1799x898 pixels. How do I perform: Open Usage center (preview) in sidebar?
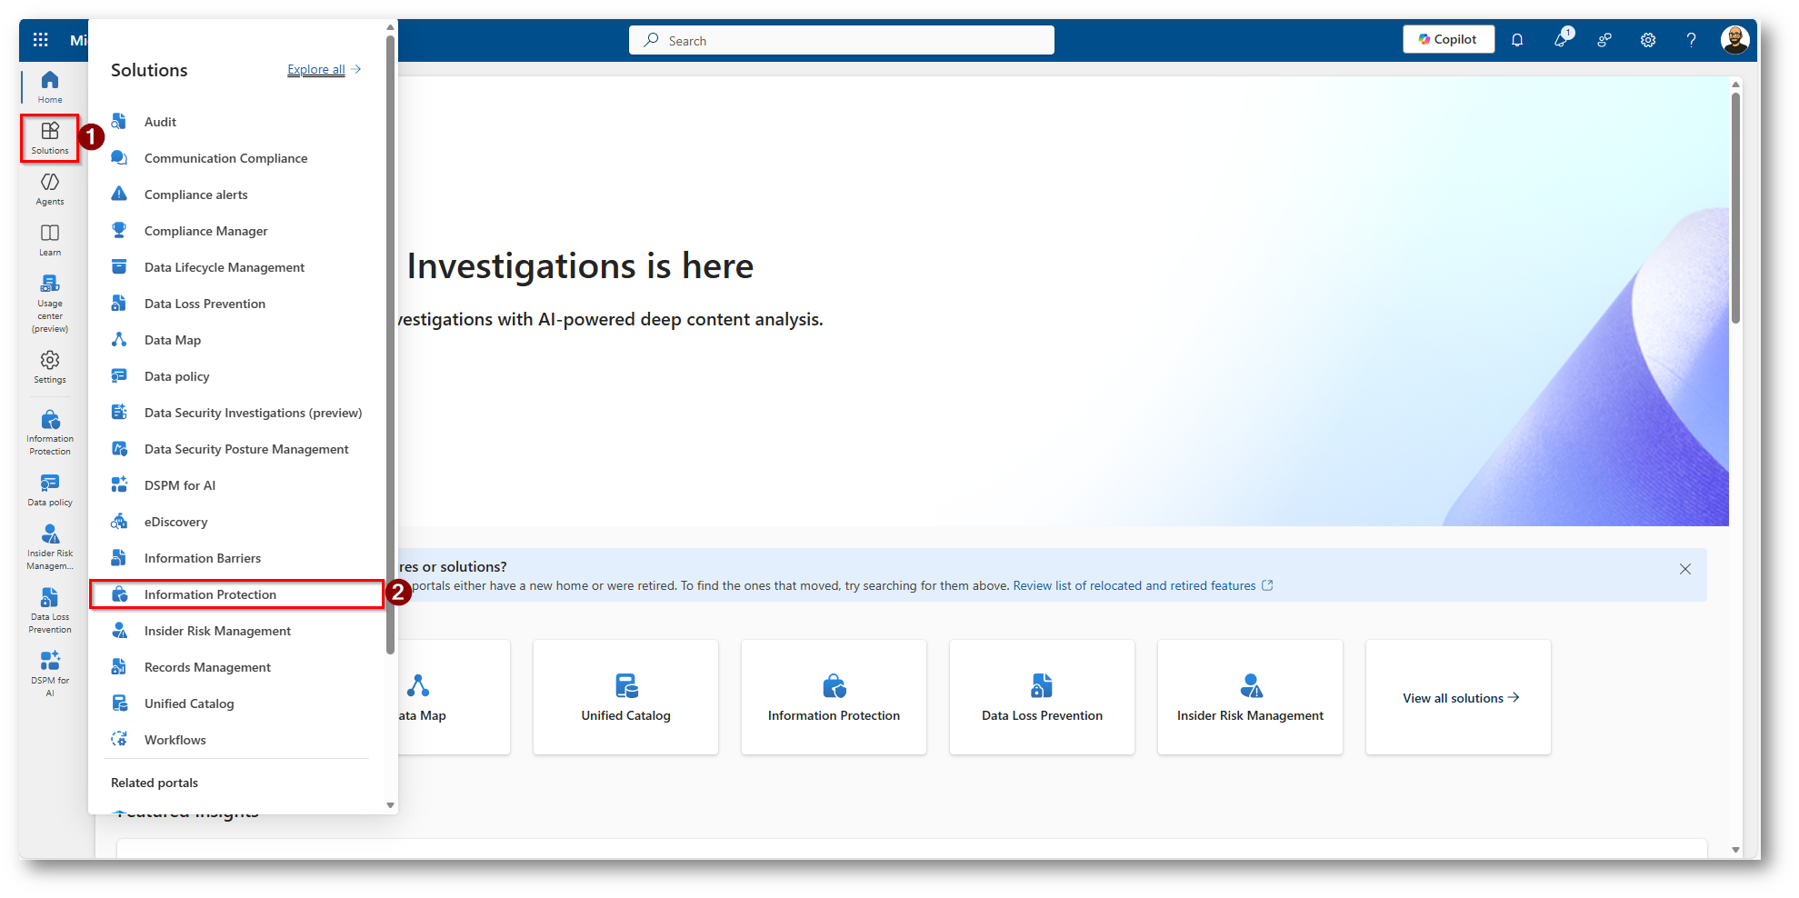click(50, 304)
